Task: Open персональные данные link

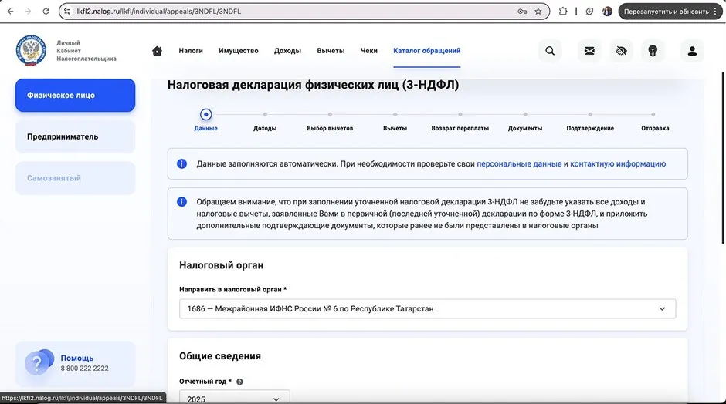Action: click(x=519, y=163)
